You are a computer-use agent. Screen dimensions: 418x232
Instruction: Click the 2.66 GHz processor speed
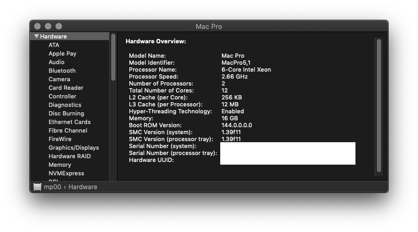coord(234,76)
